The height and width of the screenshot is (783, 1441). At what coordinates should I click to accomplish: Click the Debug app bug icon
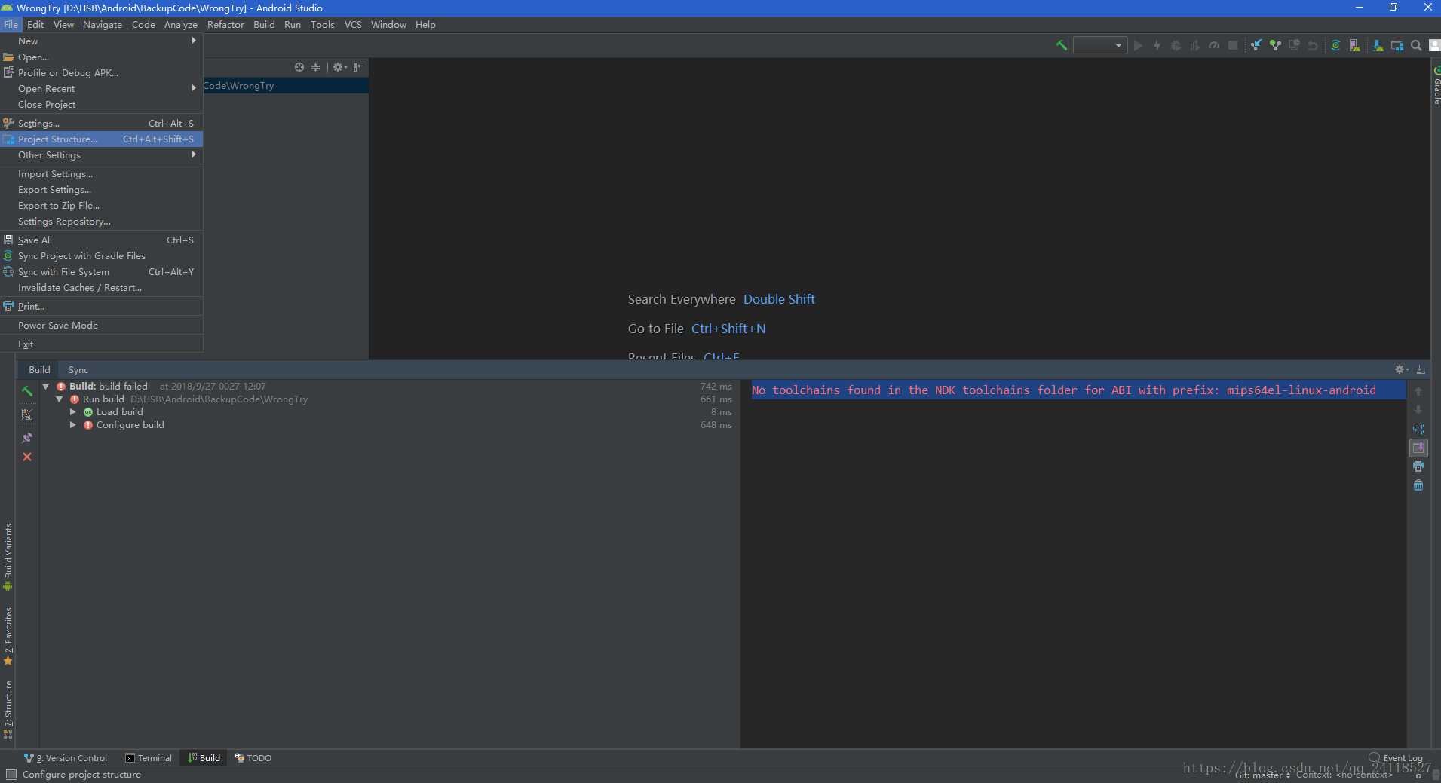tap(1176, 46)
